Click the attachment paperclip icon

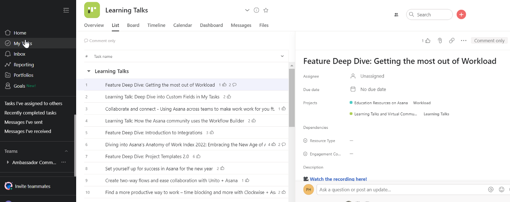(440, 41)
